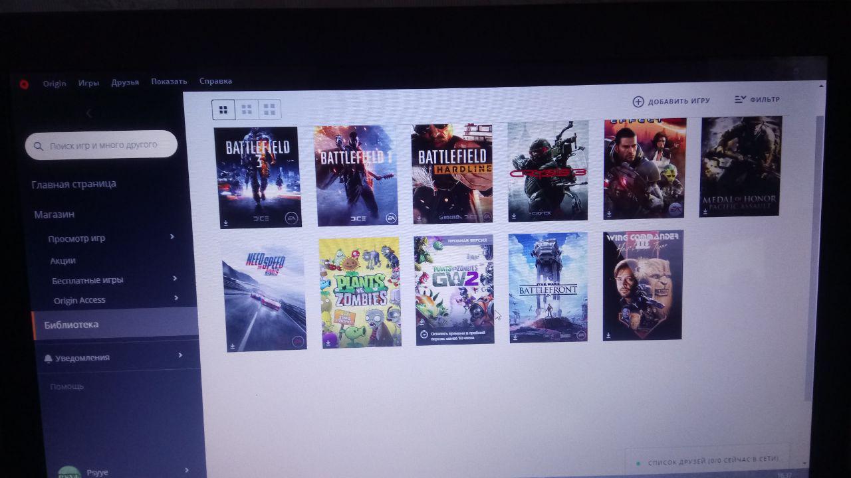Screen dimensions: 851x478
Task: Click the plus icon of Добавить игру
Action: click(x=638, y=102)
